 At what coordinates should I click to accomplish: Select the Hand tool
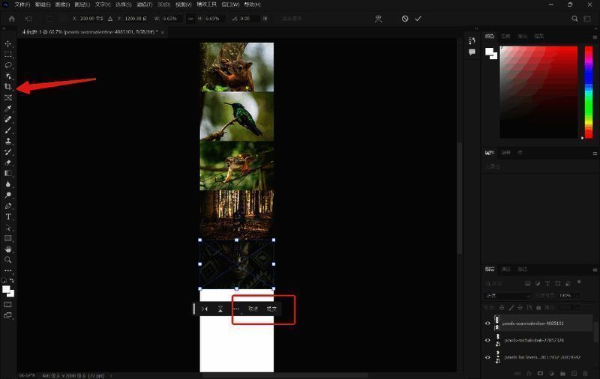pos(8,249)
